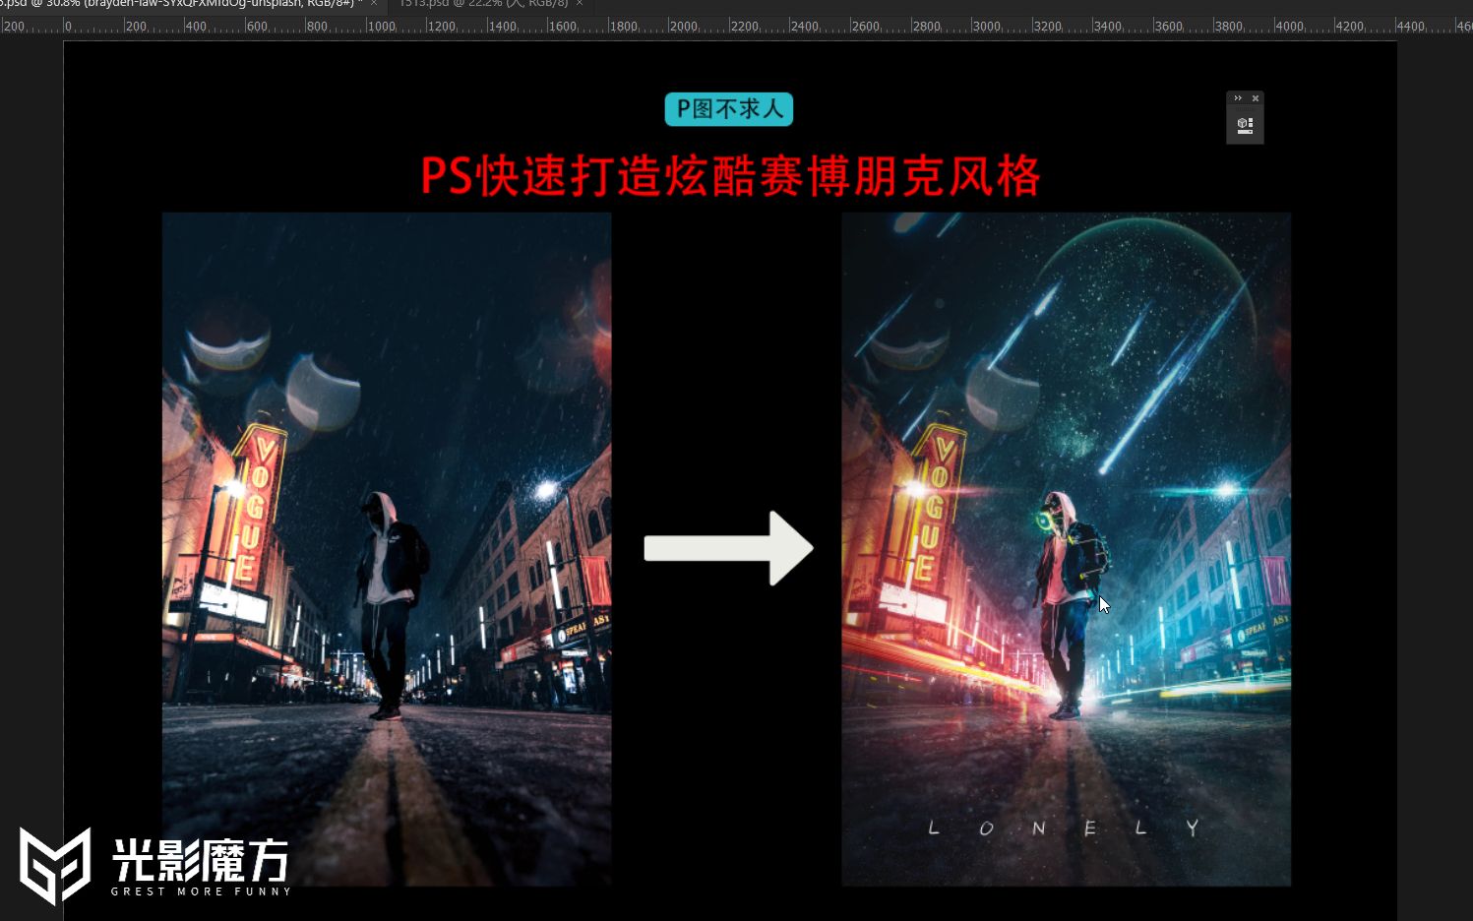This screenshot has height=921, width=1473.
Task: Close the 1513.psd document tab
Action: (580, 4)
